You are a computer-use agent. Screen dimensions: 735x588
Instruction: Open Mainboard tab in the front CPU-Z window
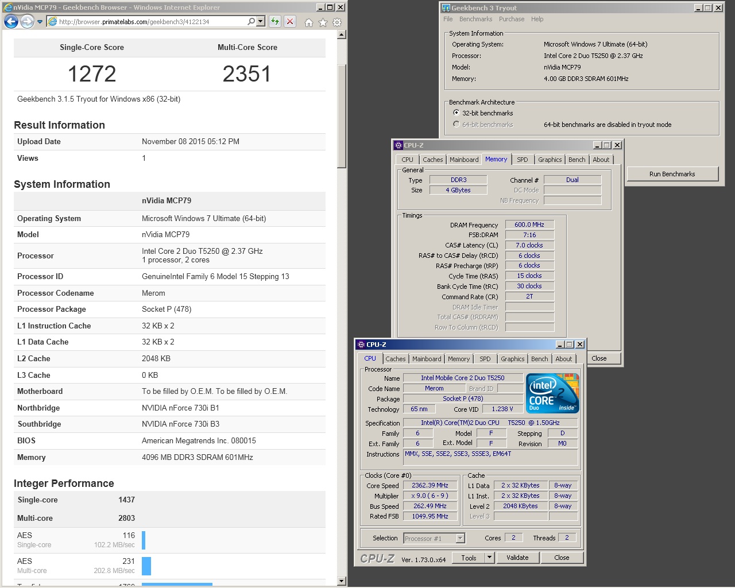[427, 359]
